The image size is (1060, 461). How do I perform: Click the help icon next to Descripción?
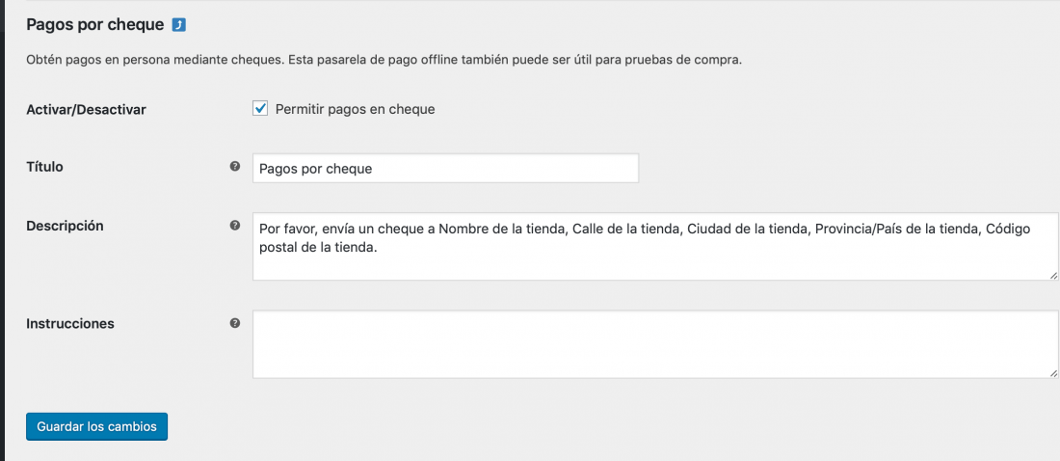(x=234, y=226)
